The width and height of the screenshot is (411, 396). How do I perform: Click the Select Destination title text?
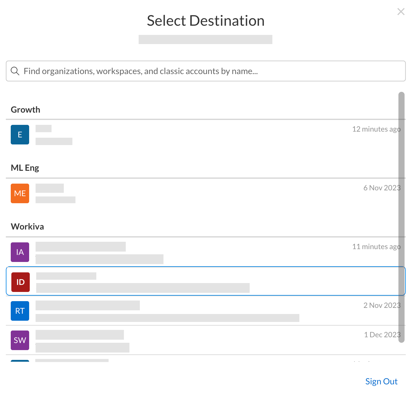[205, 21]
